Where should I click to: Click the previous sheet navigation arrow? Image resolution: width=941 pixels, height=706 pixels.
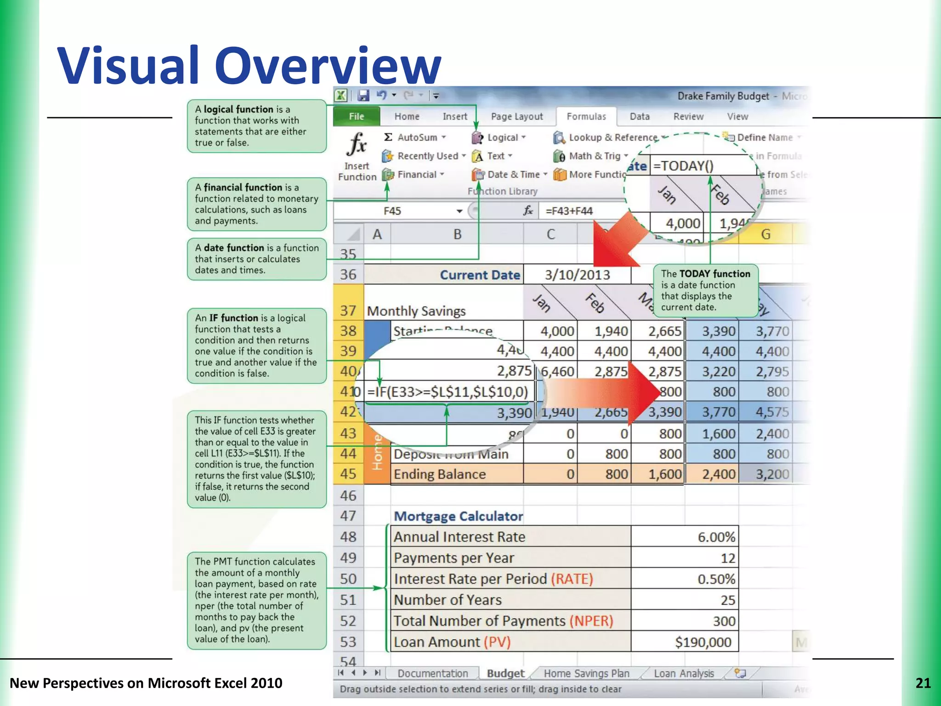click(353, 673)
